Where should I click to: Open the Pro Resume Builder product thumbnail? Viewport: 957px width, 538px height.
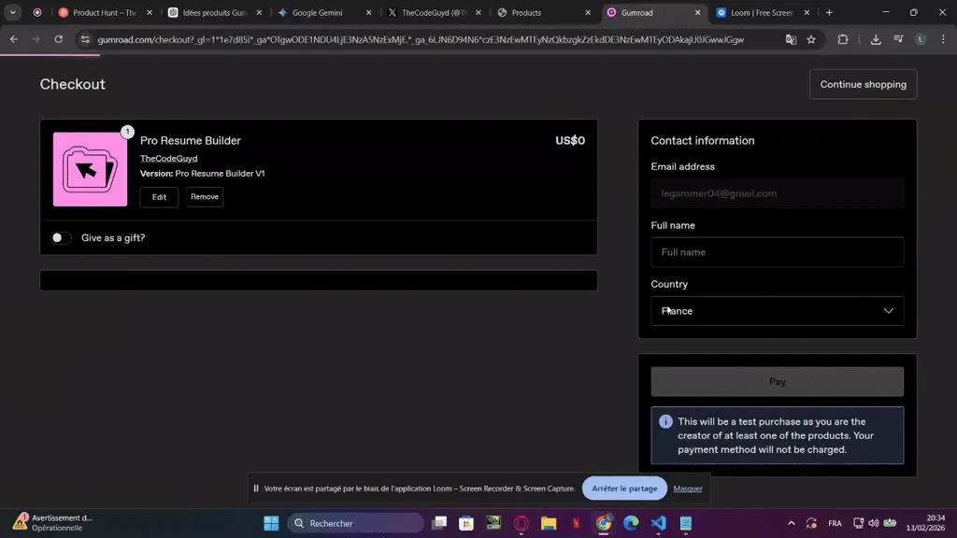[x=91, y=170]
